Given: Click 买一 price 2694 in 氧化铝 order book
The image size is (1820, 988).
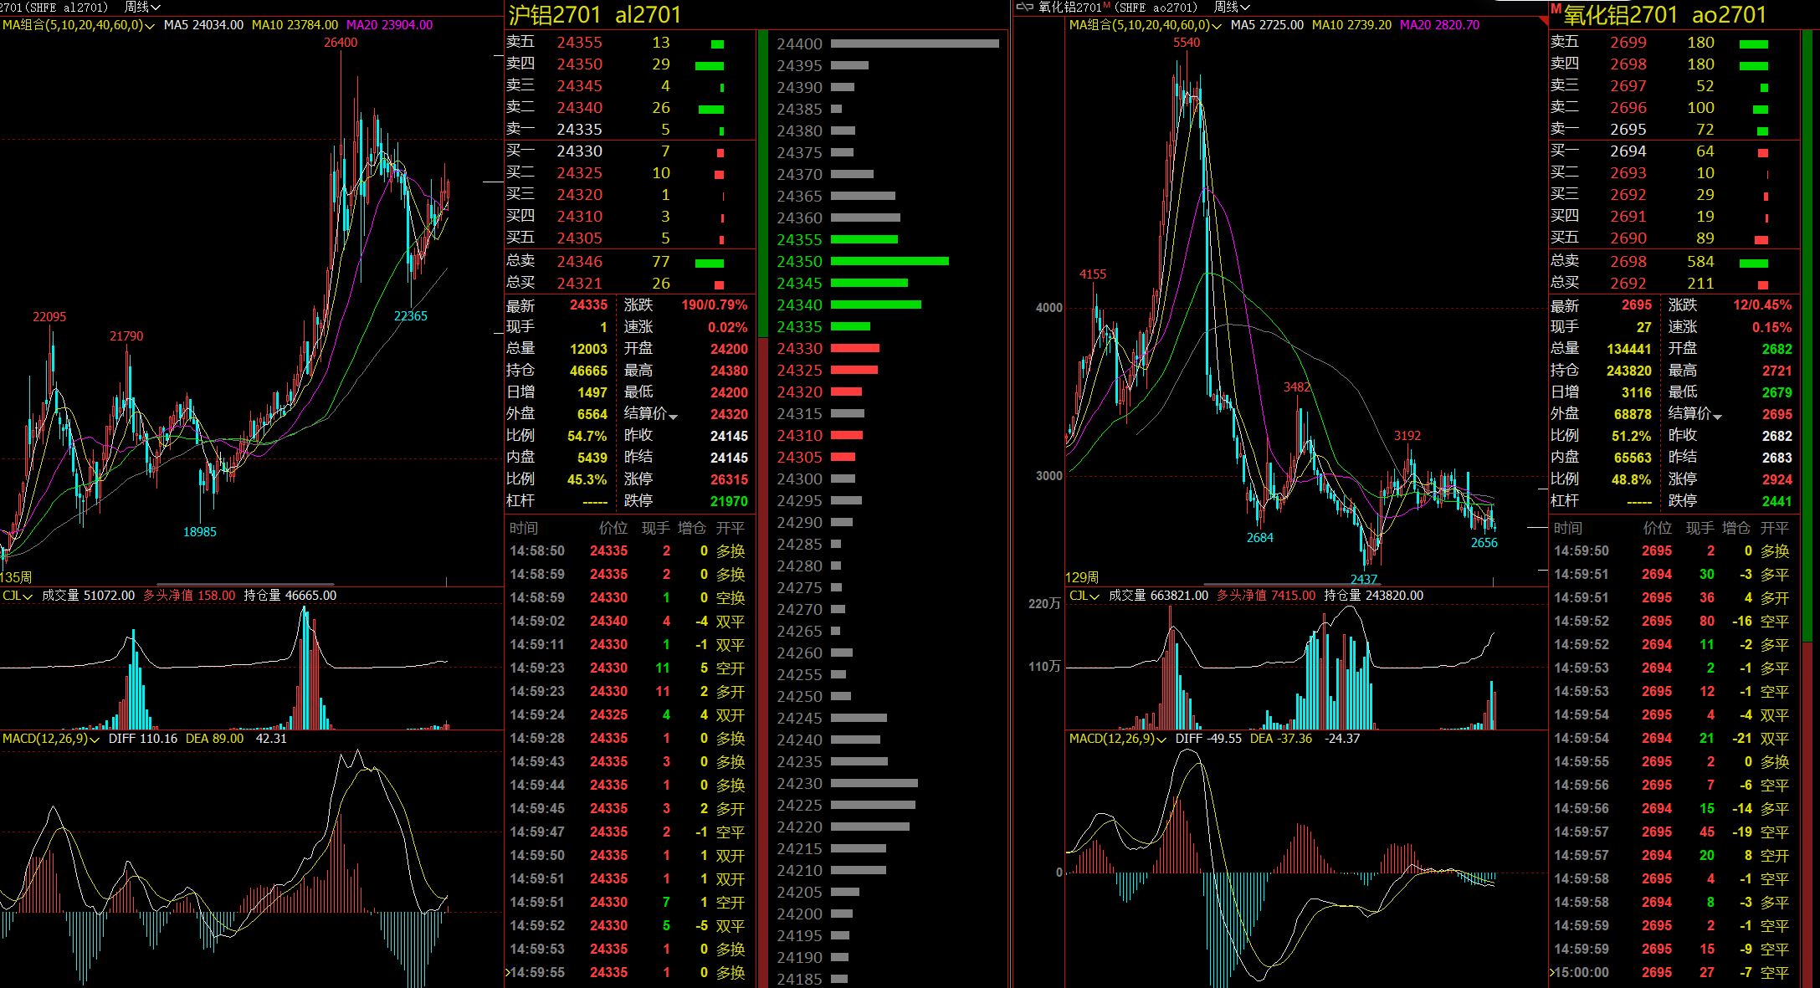Looking at the screenshot, I should tap(1628, 151).
